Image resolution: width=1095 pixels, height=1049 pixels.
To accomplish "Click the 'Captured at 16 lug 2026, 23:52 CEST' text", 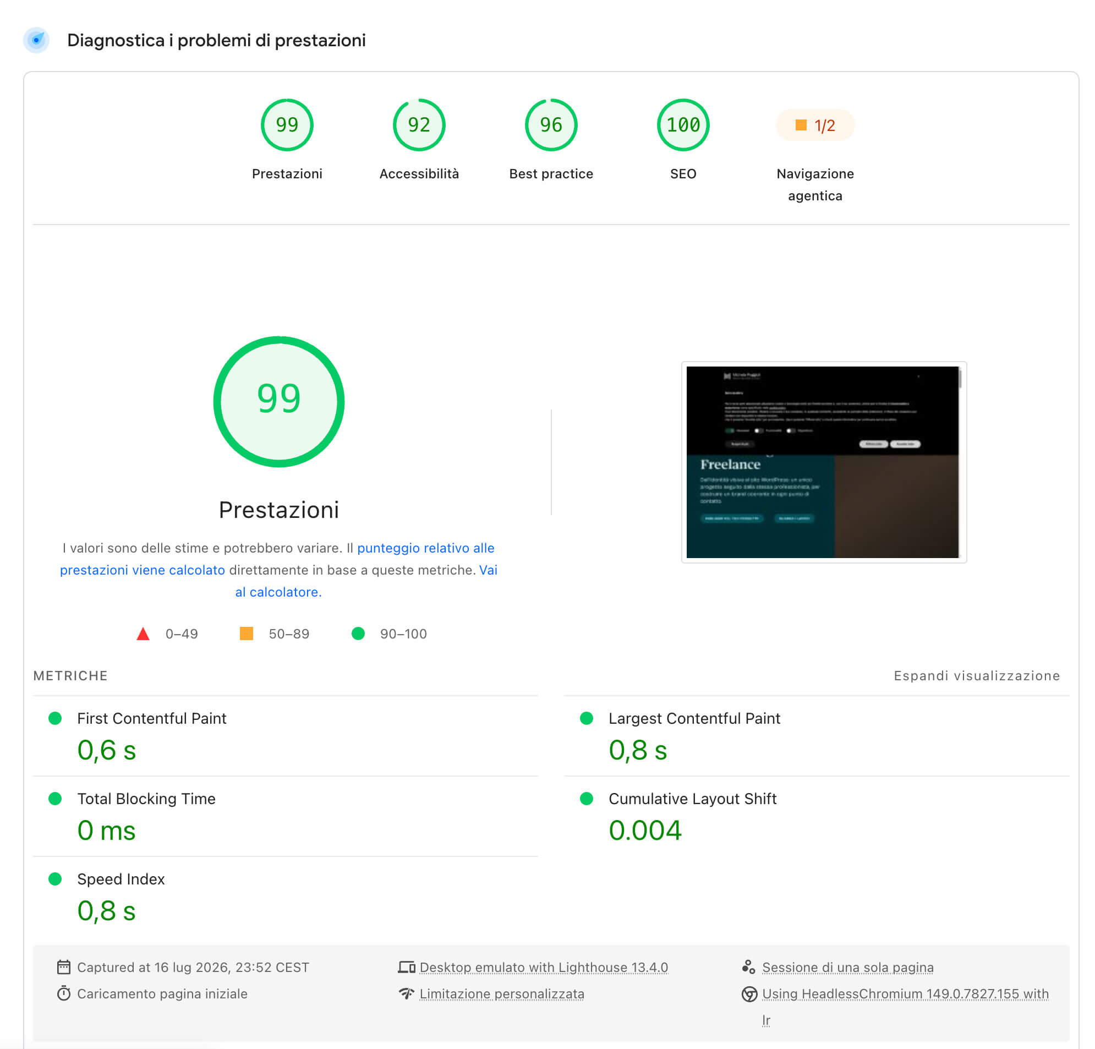I will point(193,968).
